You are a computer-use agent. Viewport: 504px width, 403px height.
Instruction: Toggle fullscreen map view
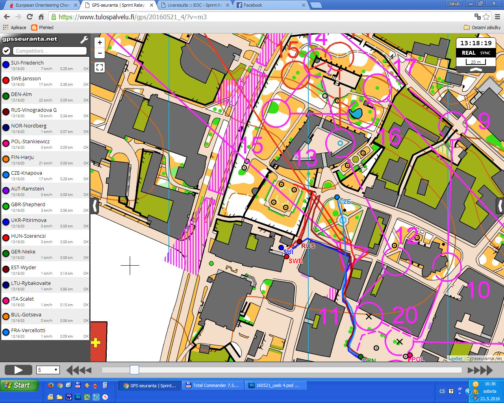100,67
